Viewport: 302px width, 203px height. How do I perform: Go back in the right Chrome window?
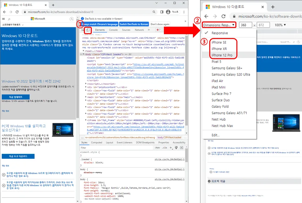coord(206,16)
